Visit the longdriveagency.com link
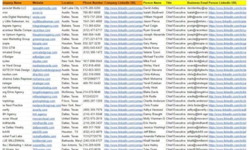250x150 pixels. (x=46, y=92)
